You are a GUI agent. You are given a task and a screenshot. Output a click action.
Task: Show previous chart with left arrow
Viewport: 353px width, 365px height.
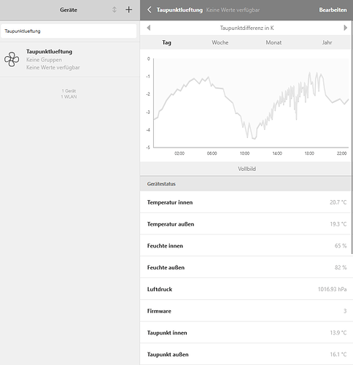149,28
